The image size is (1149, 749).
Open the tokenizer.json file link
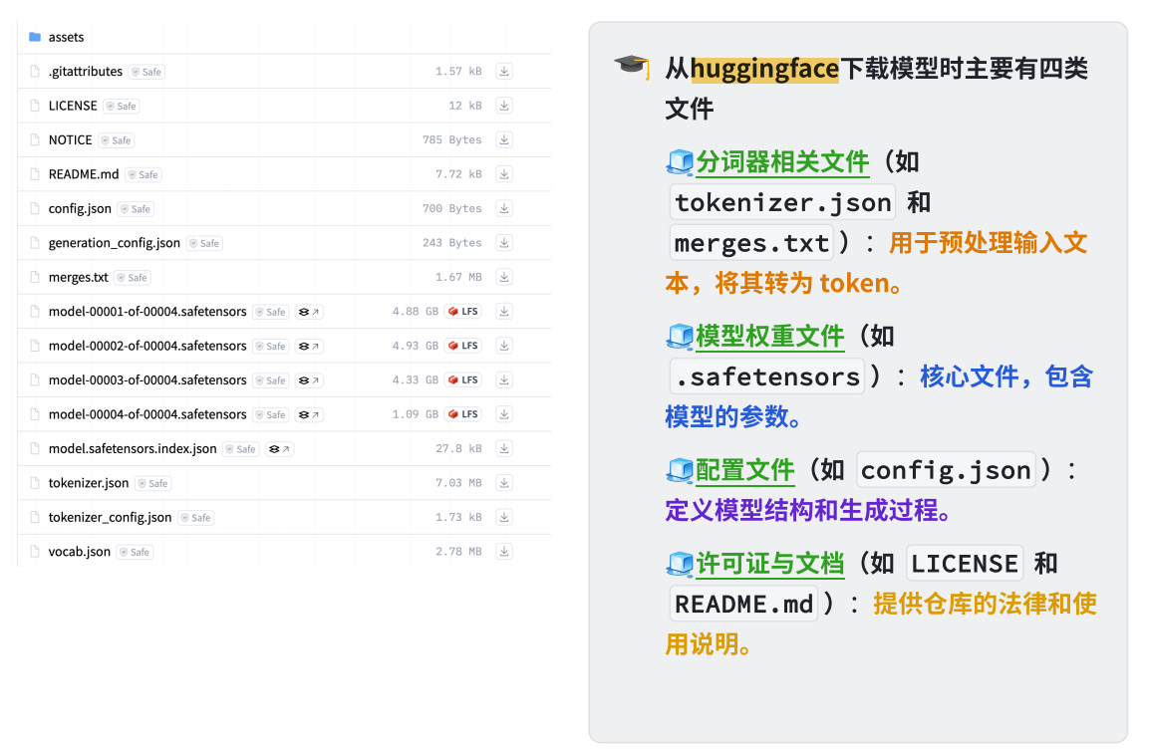click(89, 483)
